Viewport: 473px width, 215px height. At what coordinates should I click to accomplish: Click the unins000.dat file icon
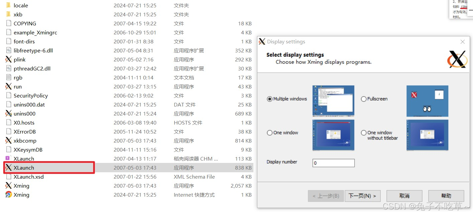(x=8, y=104)
